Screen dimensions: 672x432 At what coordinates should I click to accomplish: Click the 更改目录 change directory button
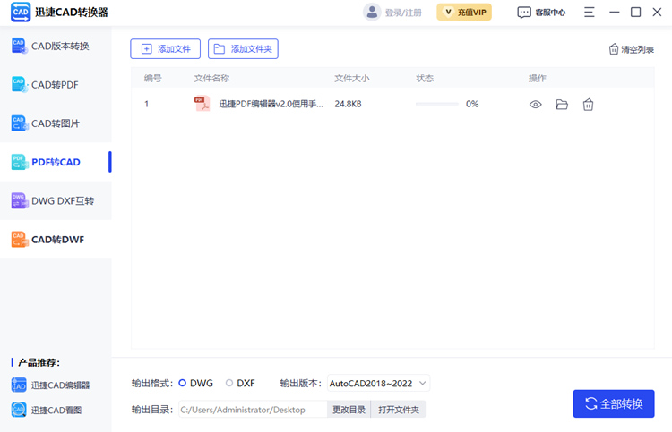(x=349, y=410)
